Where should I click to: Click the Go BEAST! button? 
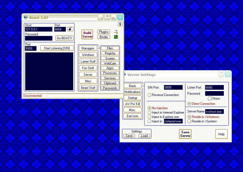point(64,38)
